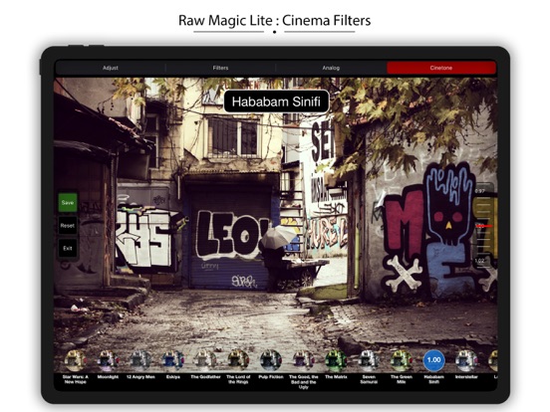Set intensity slider near 1.02 mark

coord(479,261)
